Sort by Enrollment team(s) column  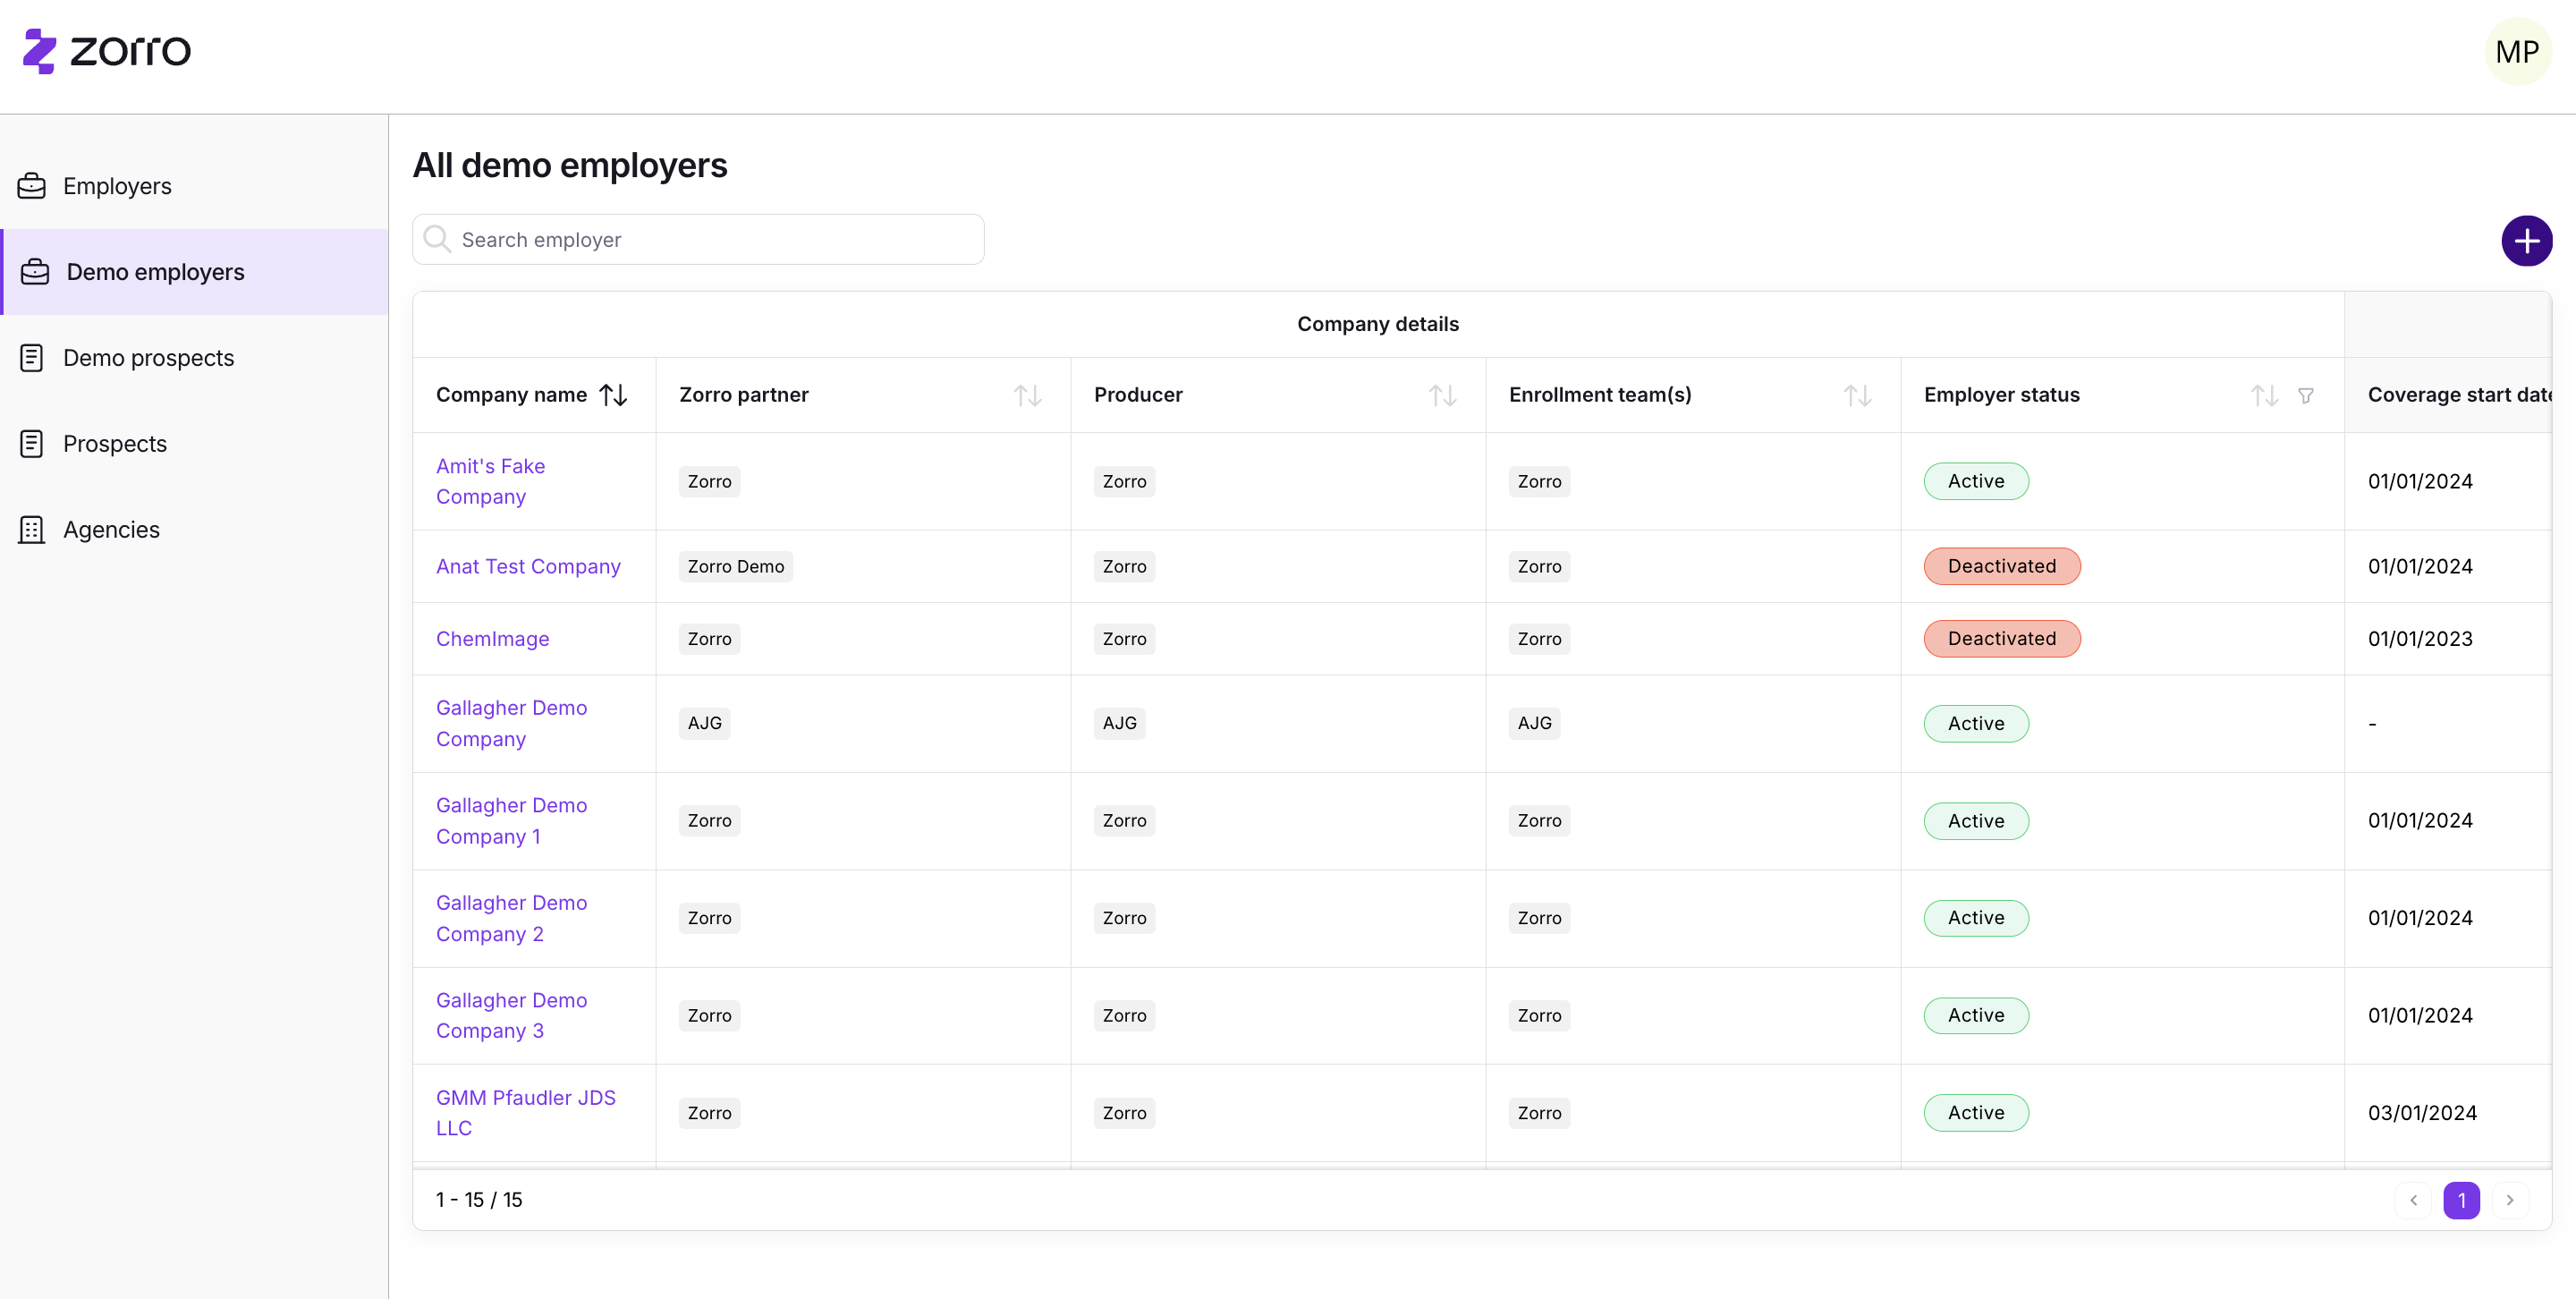click(x=1857, y=395)
